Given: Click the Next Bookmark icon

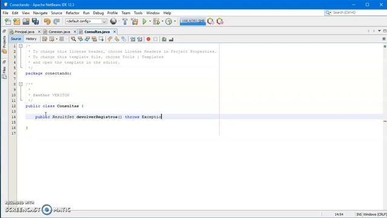Looking at the screenshot, I should tap(117, 39).
